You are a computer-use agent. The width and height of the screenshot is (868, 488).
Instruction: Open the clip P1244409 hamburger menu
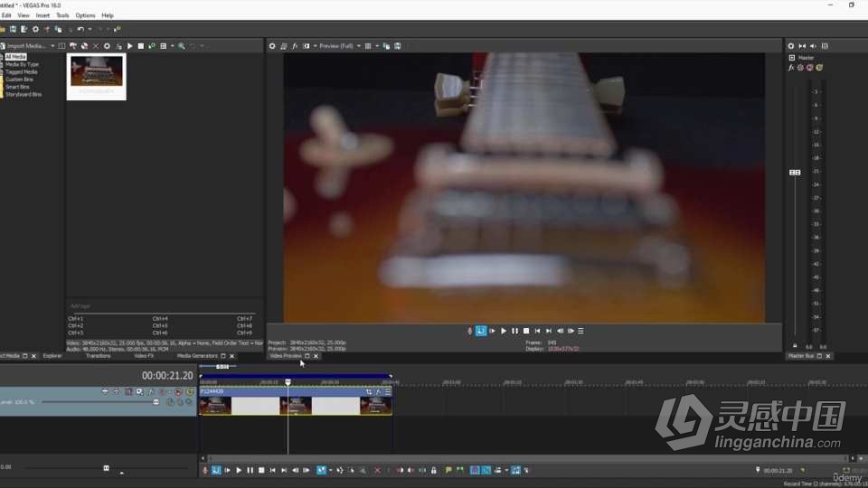(x=388, y=391)
